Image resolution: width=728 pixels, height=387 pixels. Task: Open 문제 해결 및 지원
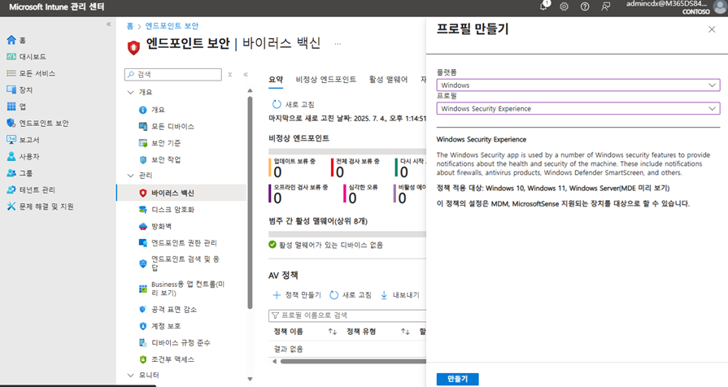point(40,207)
